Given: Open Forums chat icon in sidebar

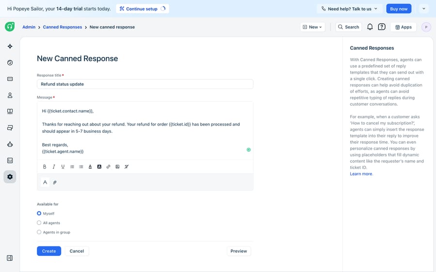Looking at the screenshot, I should [10, 128].
